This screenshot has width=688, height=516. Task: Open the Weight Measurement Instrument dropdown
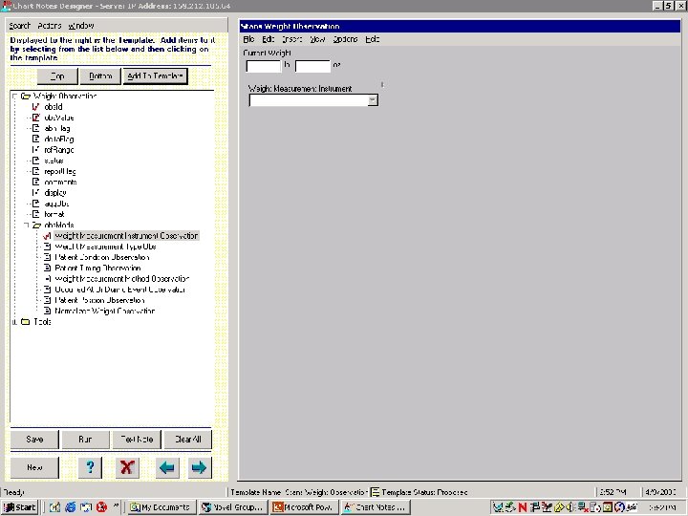(373, 100)
